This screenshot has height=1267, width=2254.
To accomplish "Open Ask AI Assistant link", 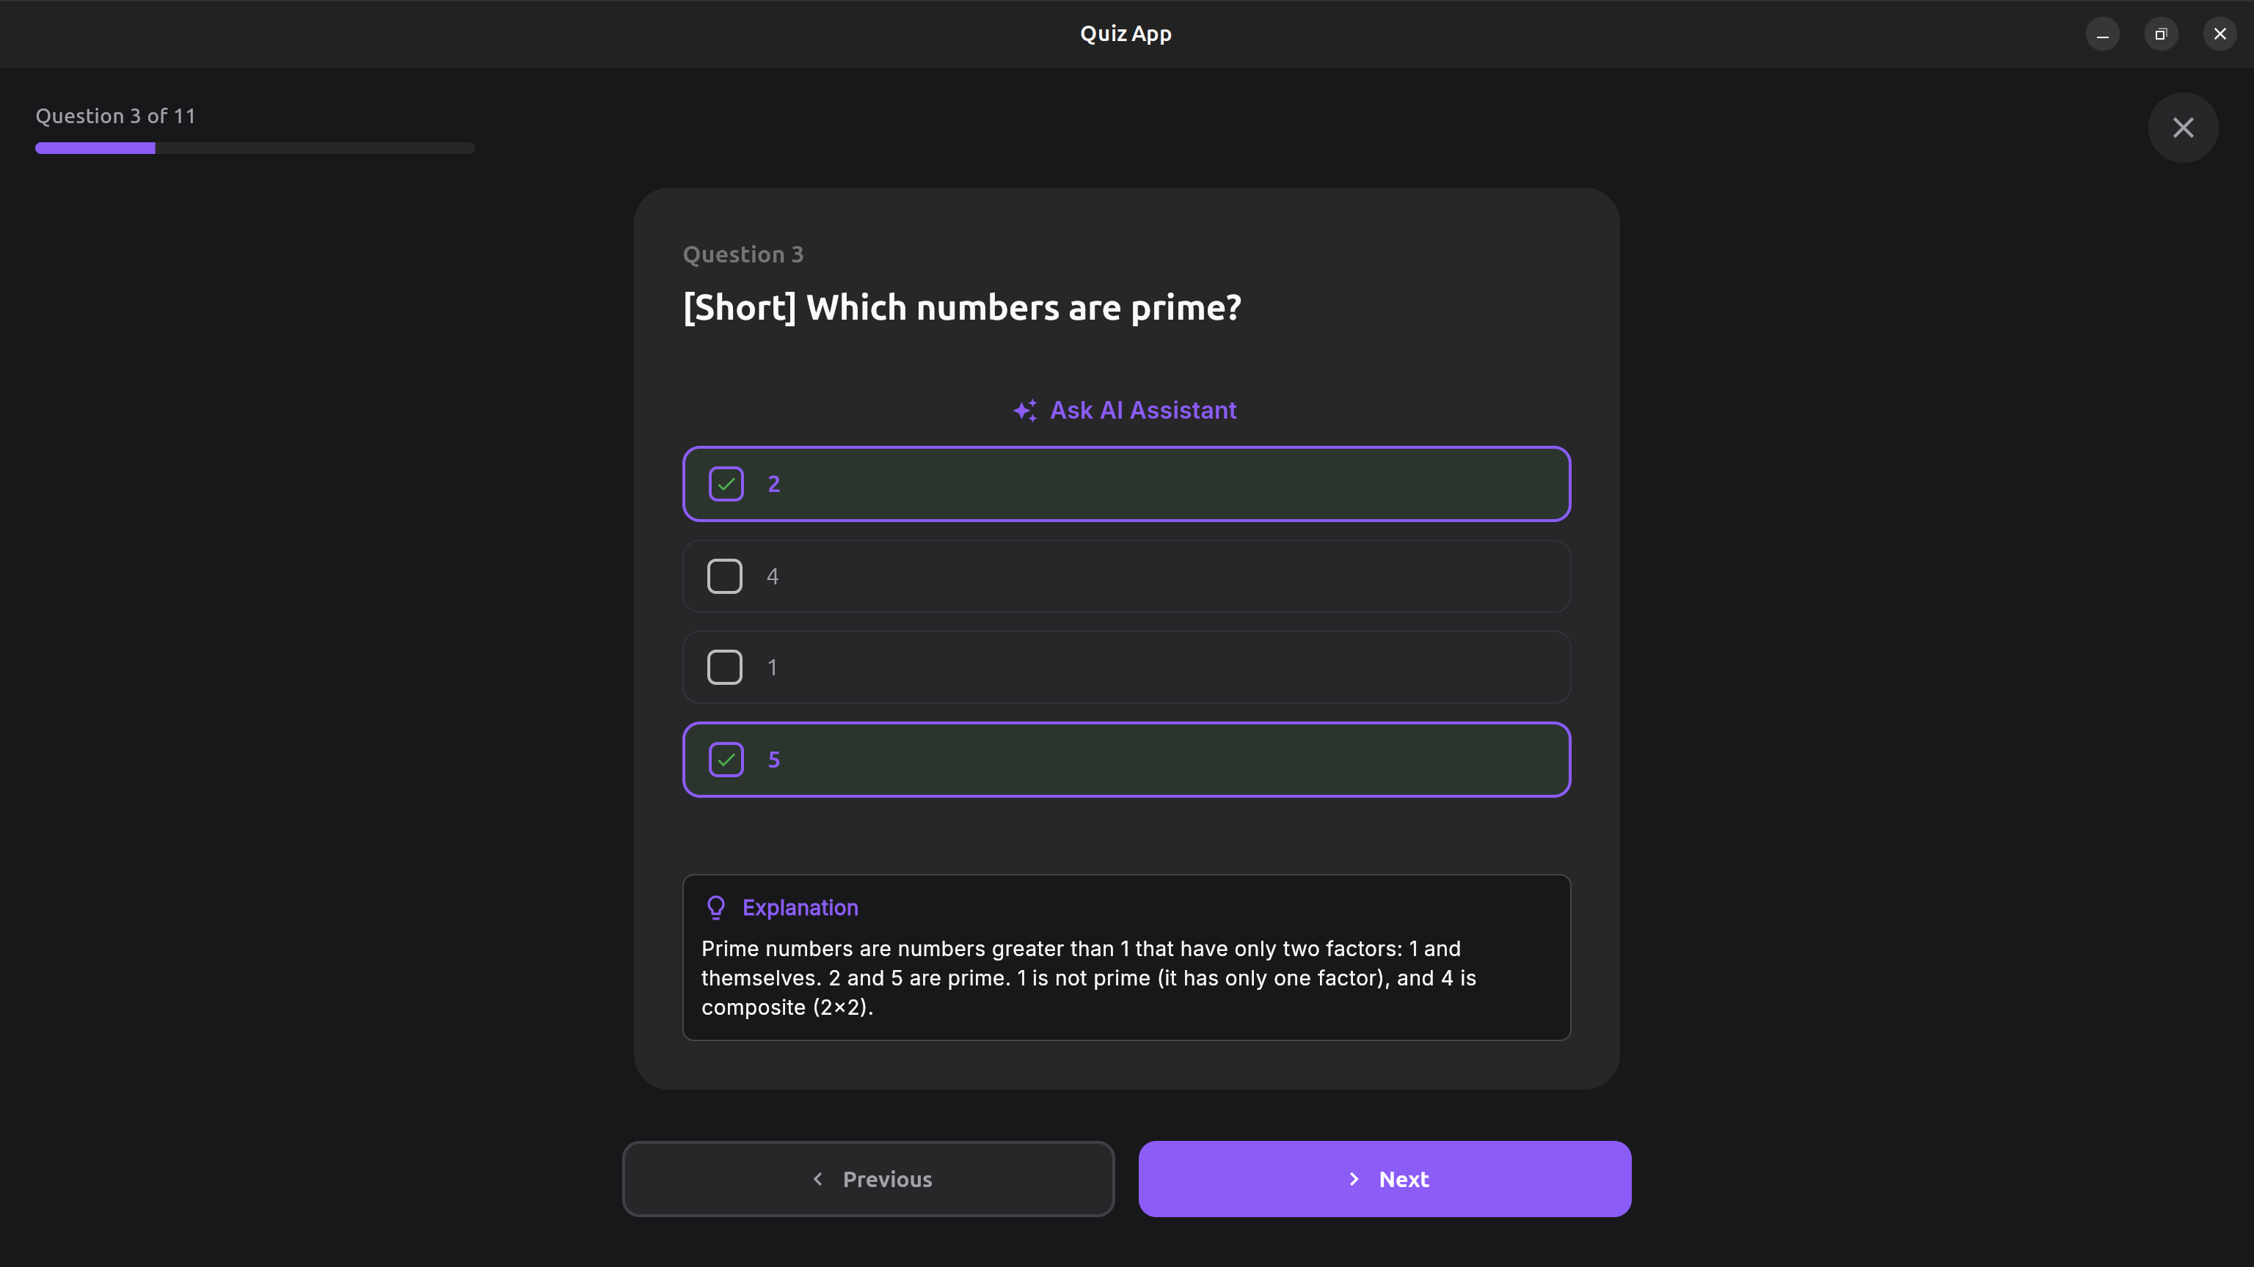I will [1142, 410].
